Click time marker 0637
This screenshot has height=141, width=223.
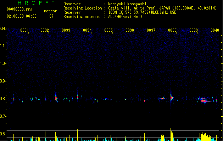click(151, 30)
